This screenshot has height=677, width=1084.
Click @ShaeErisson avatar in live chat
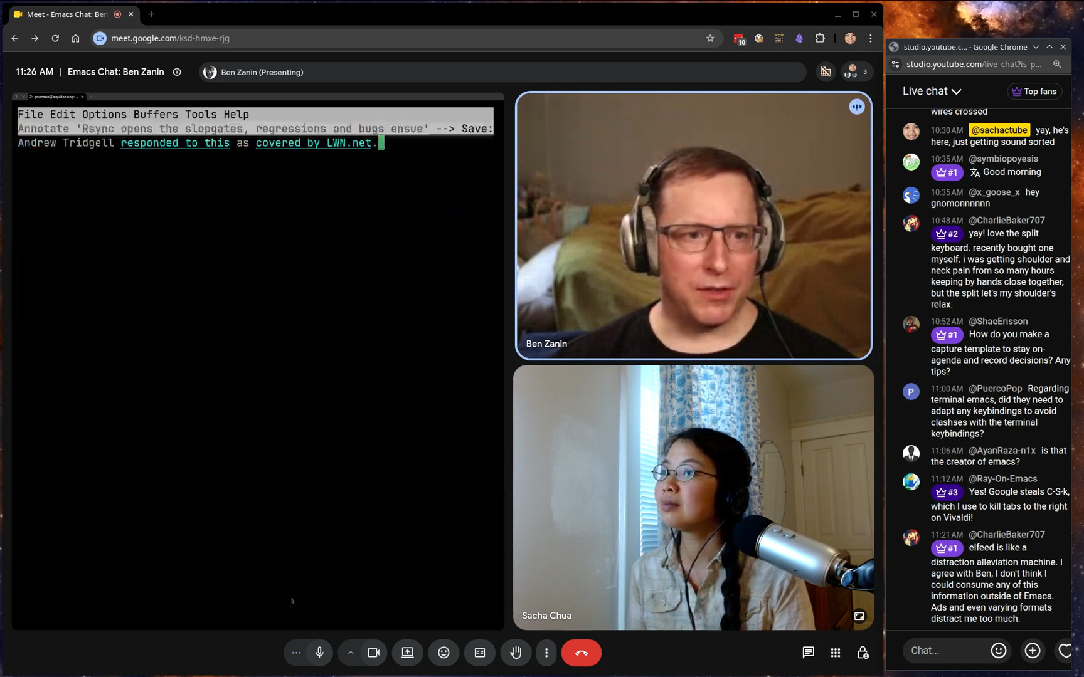[911, 324]
